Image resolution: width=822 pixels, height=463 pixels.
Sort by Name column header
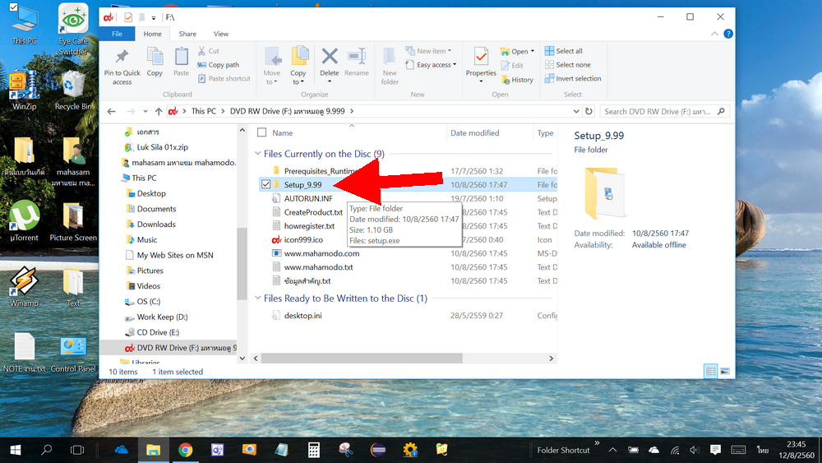pyautogui.click(x=283, y=132)
